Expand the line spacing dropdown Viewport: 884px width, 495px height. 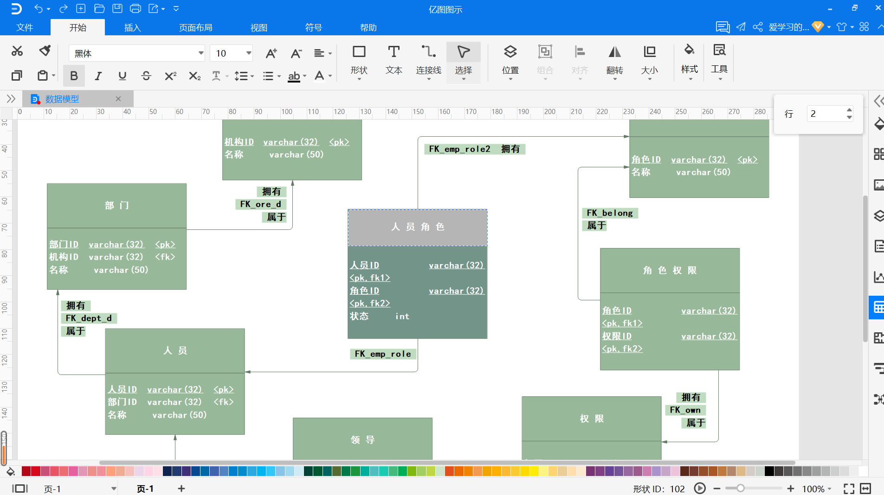(252, 76)
